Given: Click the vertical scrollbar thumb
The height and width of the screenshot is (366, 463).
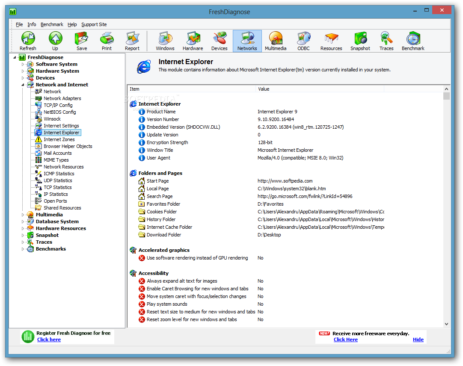Looking at the screenshot, I should pyautogui.click(x=446, y=96).
